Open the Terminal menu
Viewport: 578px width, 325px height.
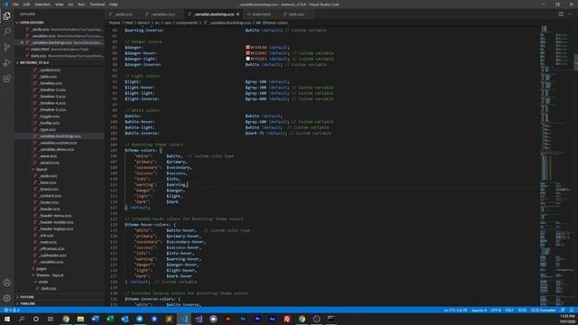pos(97,5)
